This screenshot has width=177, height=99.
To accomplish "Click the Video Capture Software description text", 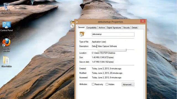I will pyautogui.click(x=107, y=46).
